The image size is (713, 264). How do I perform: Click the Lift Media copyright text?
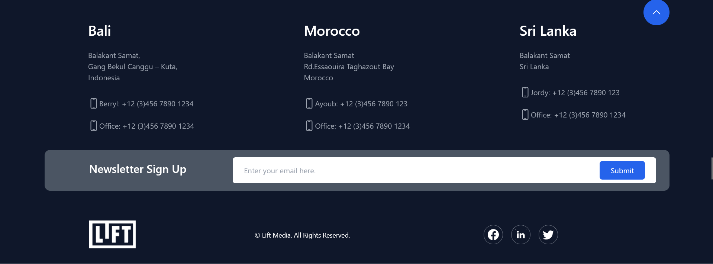tap(302, 235)
